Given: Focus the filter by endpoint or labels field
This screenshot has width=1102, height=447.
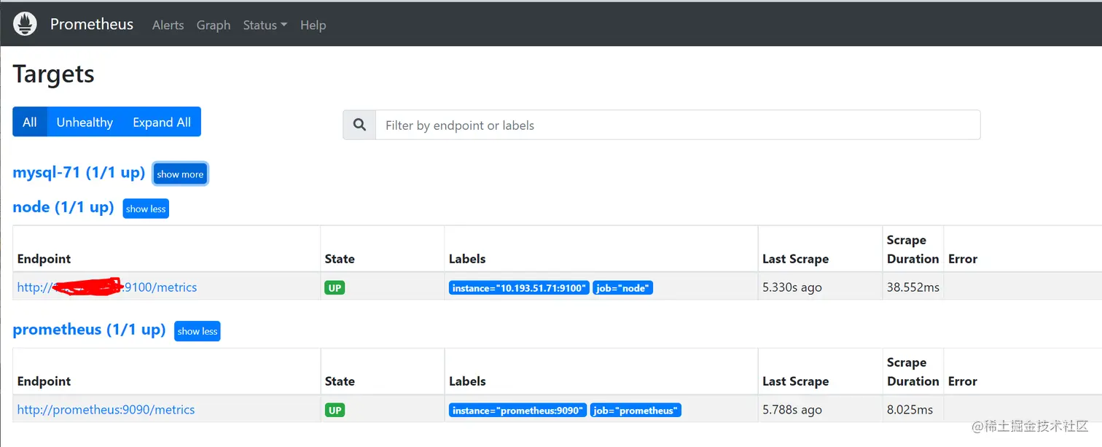Looking at the screenshot, I should 678,125.
